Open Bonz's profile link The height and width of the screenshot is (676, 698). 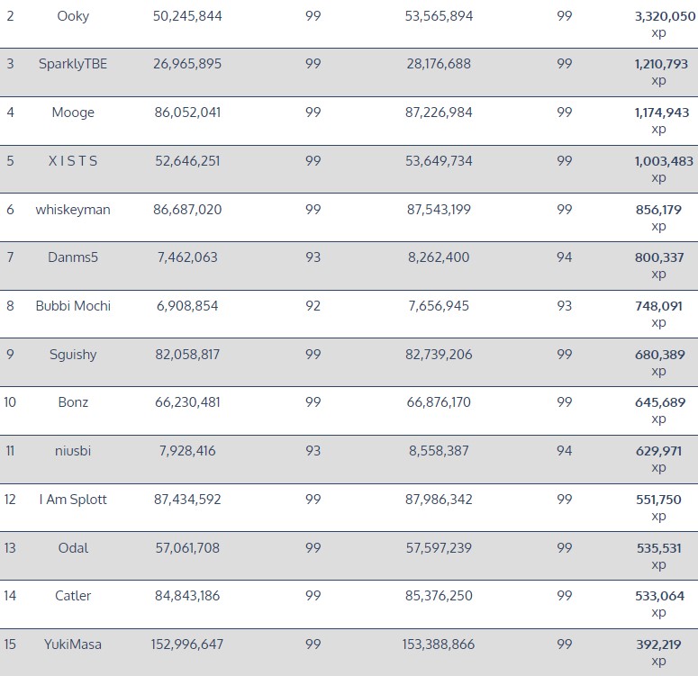(73, 402)
